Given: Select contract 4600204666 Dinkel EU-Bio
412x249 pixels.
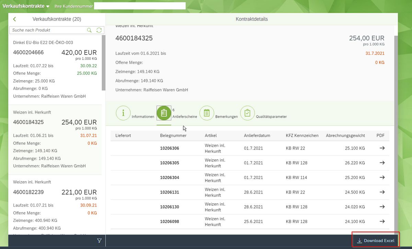Looking at the screenshot, I should click(55, 70).
